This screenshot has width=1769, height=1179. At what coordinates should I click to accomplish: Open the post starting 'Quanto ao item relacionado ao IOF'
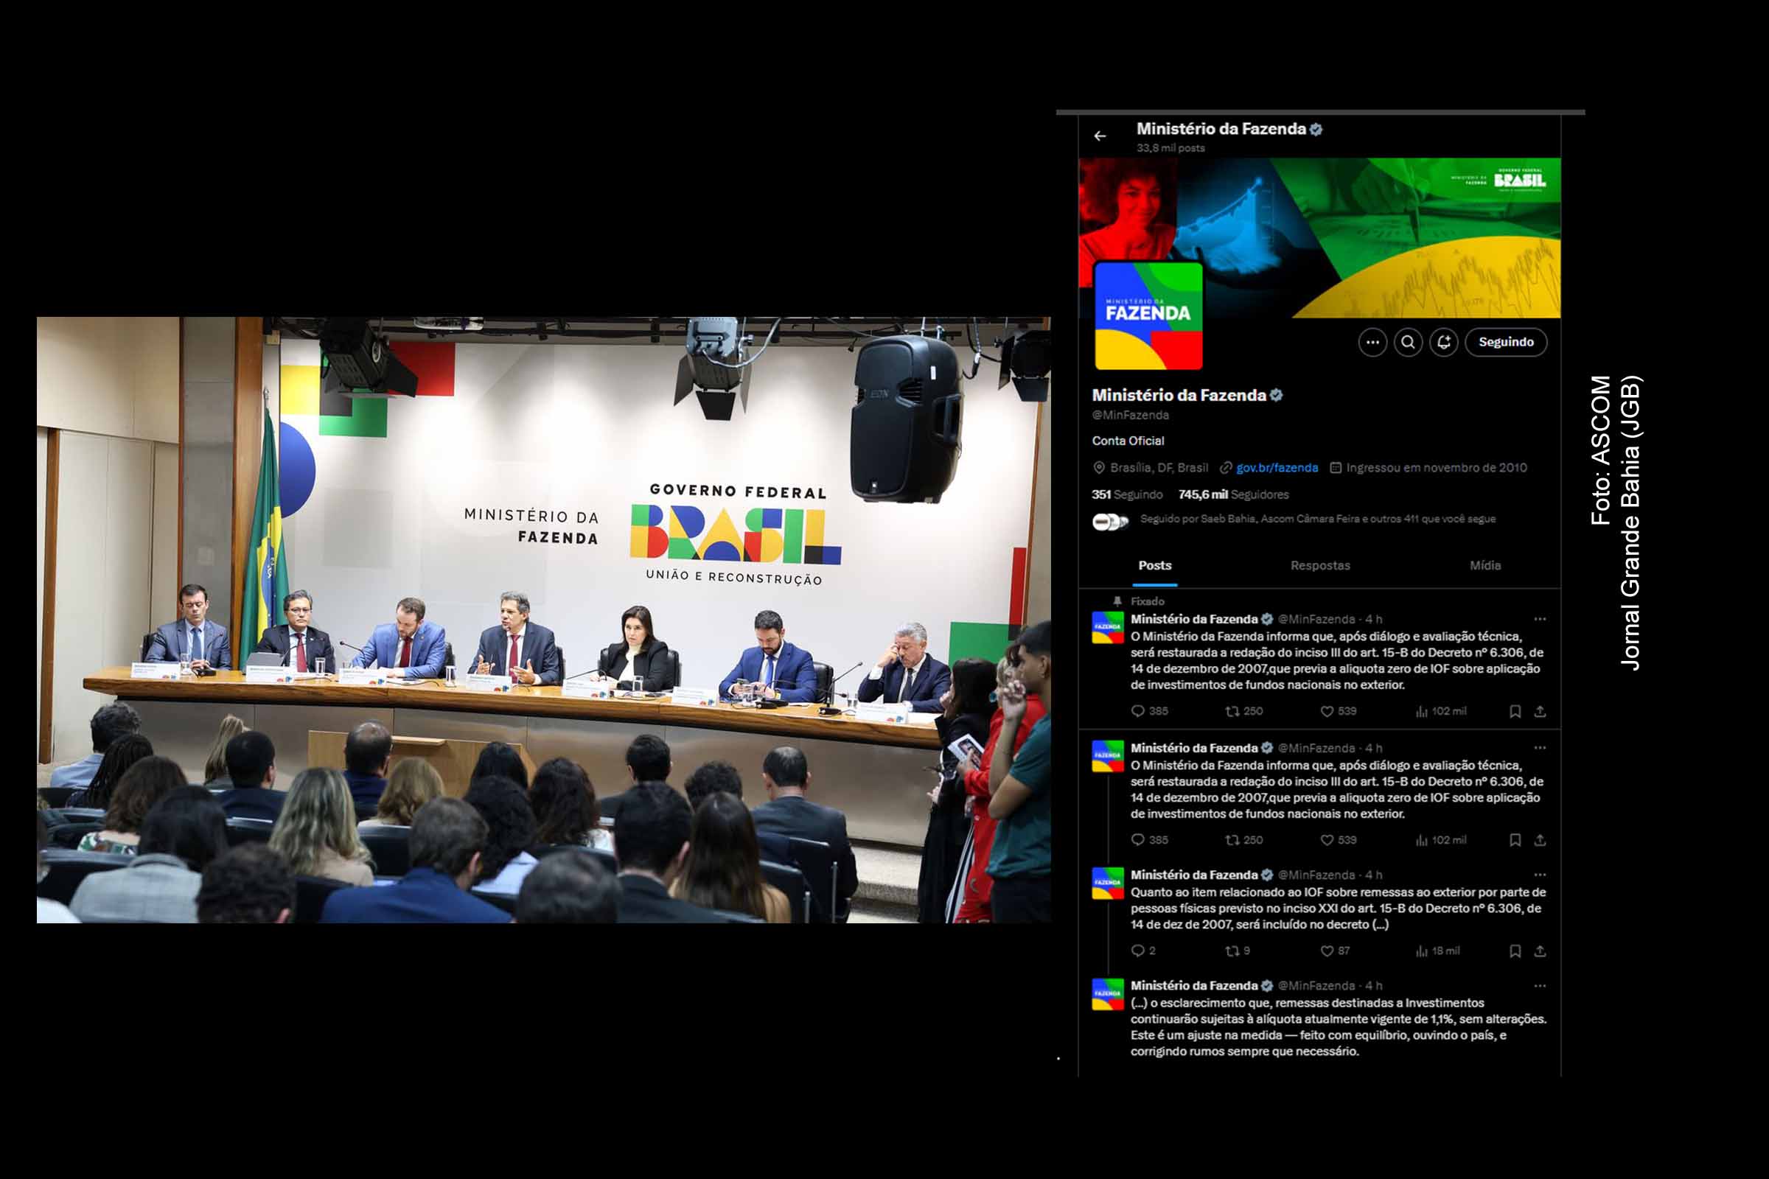tap(1338, 909)
